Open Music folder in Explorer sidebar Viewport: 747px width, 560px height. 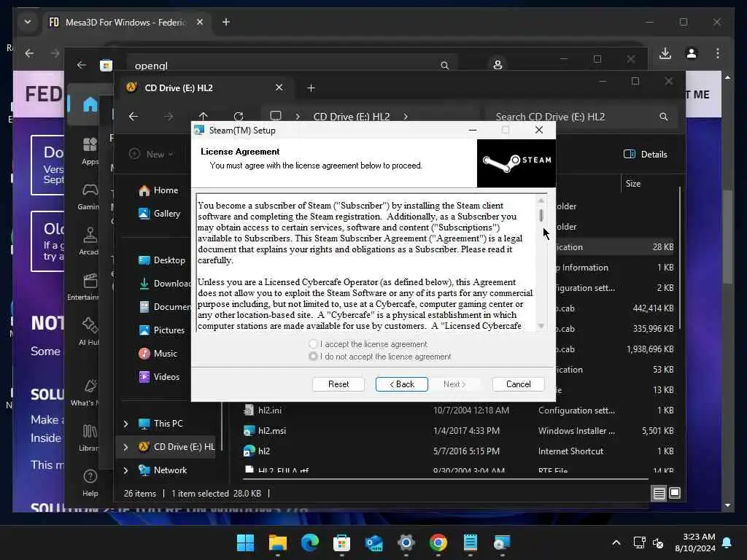coord(158,354)
